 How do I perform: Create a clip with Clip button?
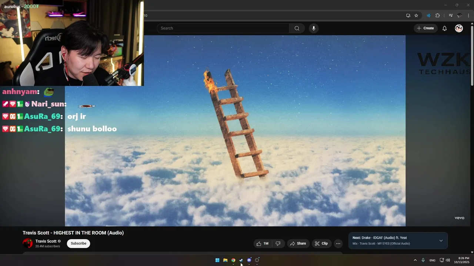321,243
